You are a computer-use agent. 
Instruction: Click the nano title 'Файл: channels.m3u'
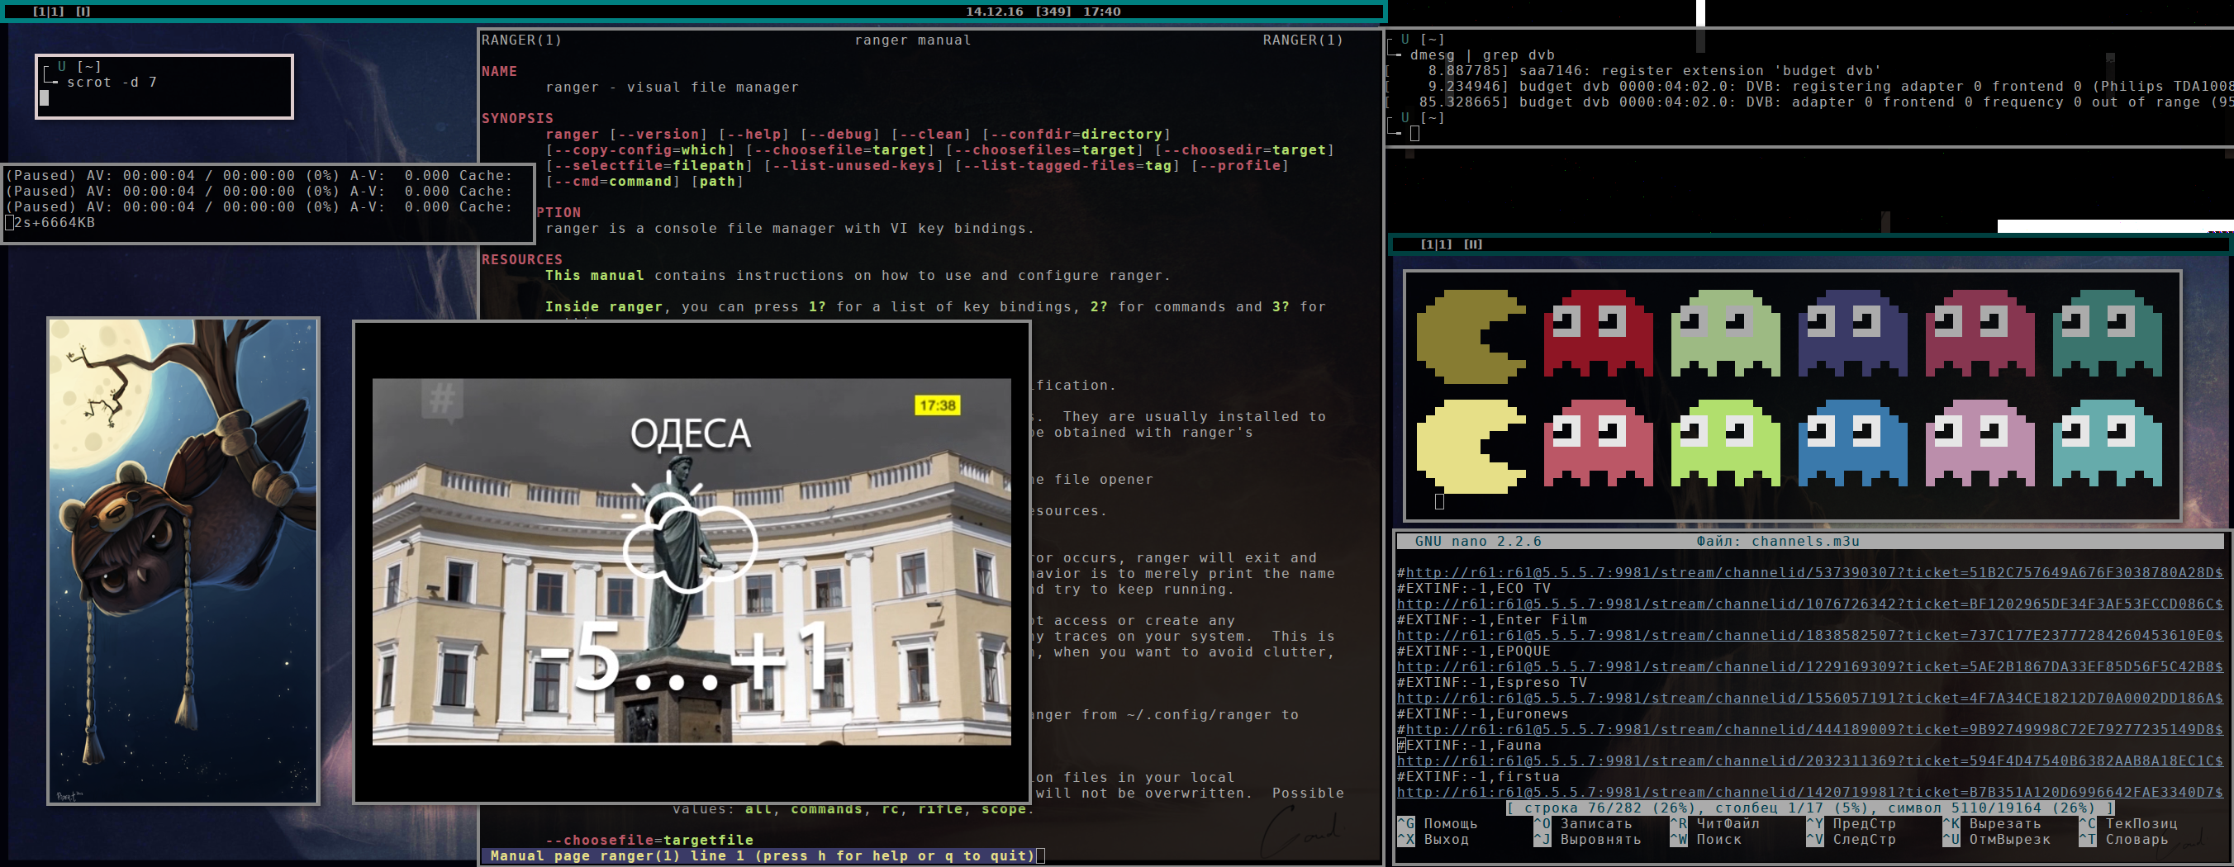[x=1778, y=541]
